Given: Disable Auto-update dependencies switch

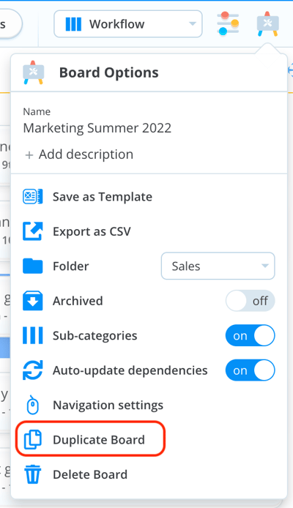Looking at the screenshot, I should 251,370.
